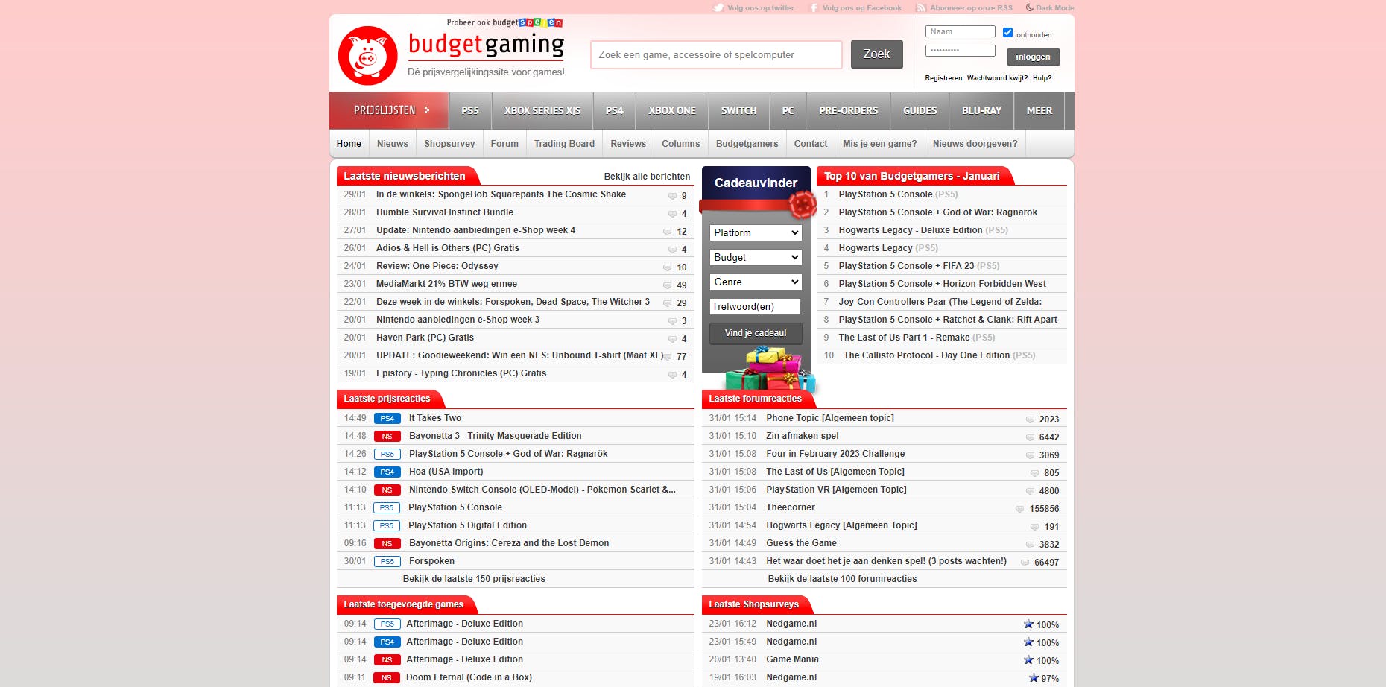Toggle the 'onthouden' remember-me checkbox
This screenshot has width=1386, height=687.
coord(1007,33)
